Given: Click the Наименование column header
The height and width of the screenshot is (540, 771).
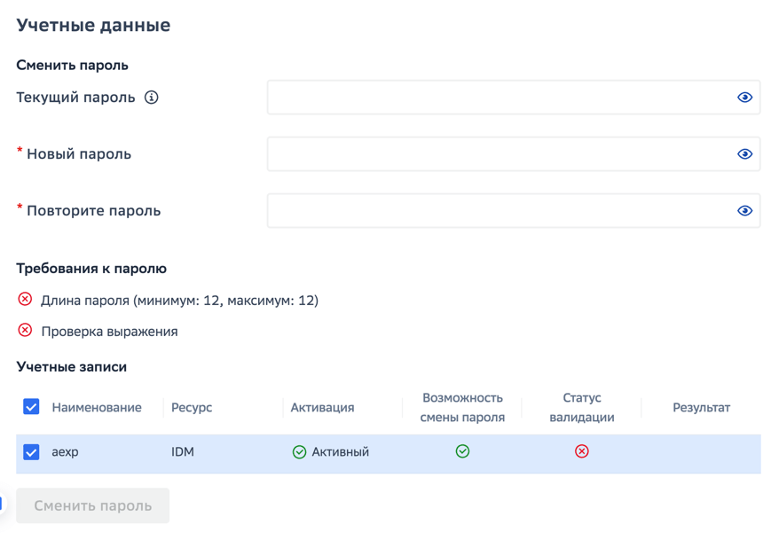Looking at the screenshot, I should point(97,407).
